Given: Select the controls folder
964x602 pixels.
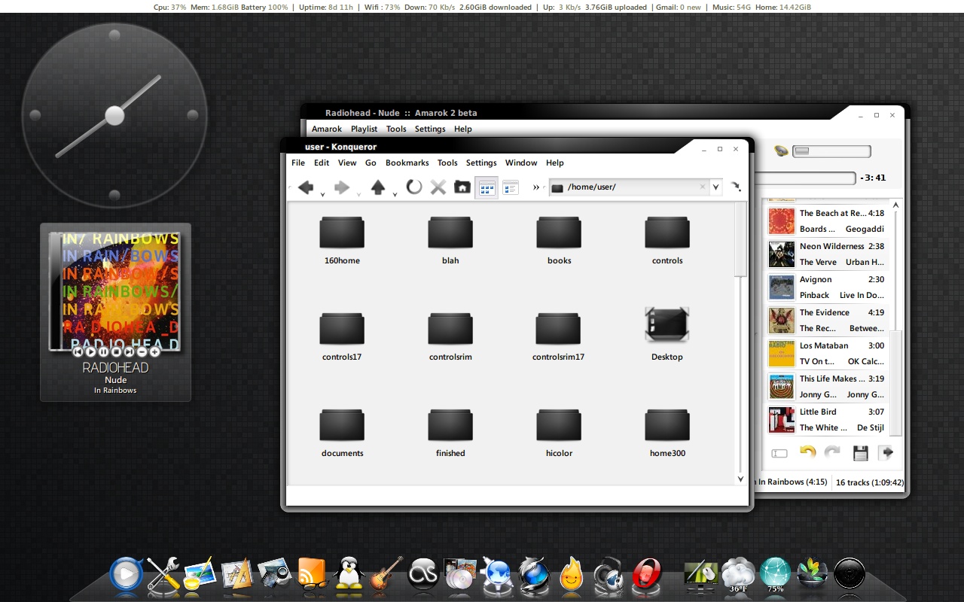Looking at the screenshot, I should coord(667,240).
